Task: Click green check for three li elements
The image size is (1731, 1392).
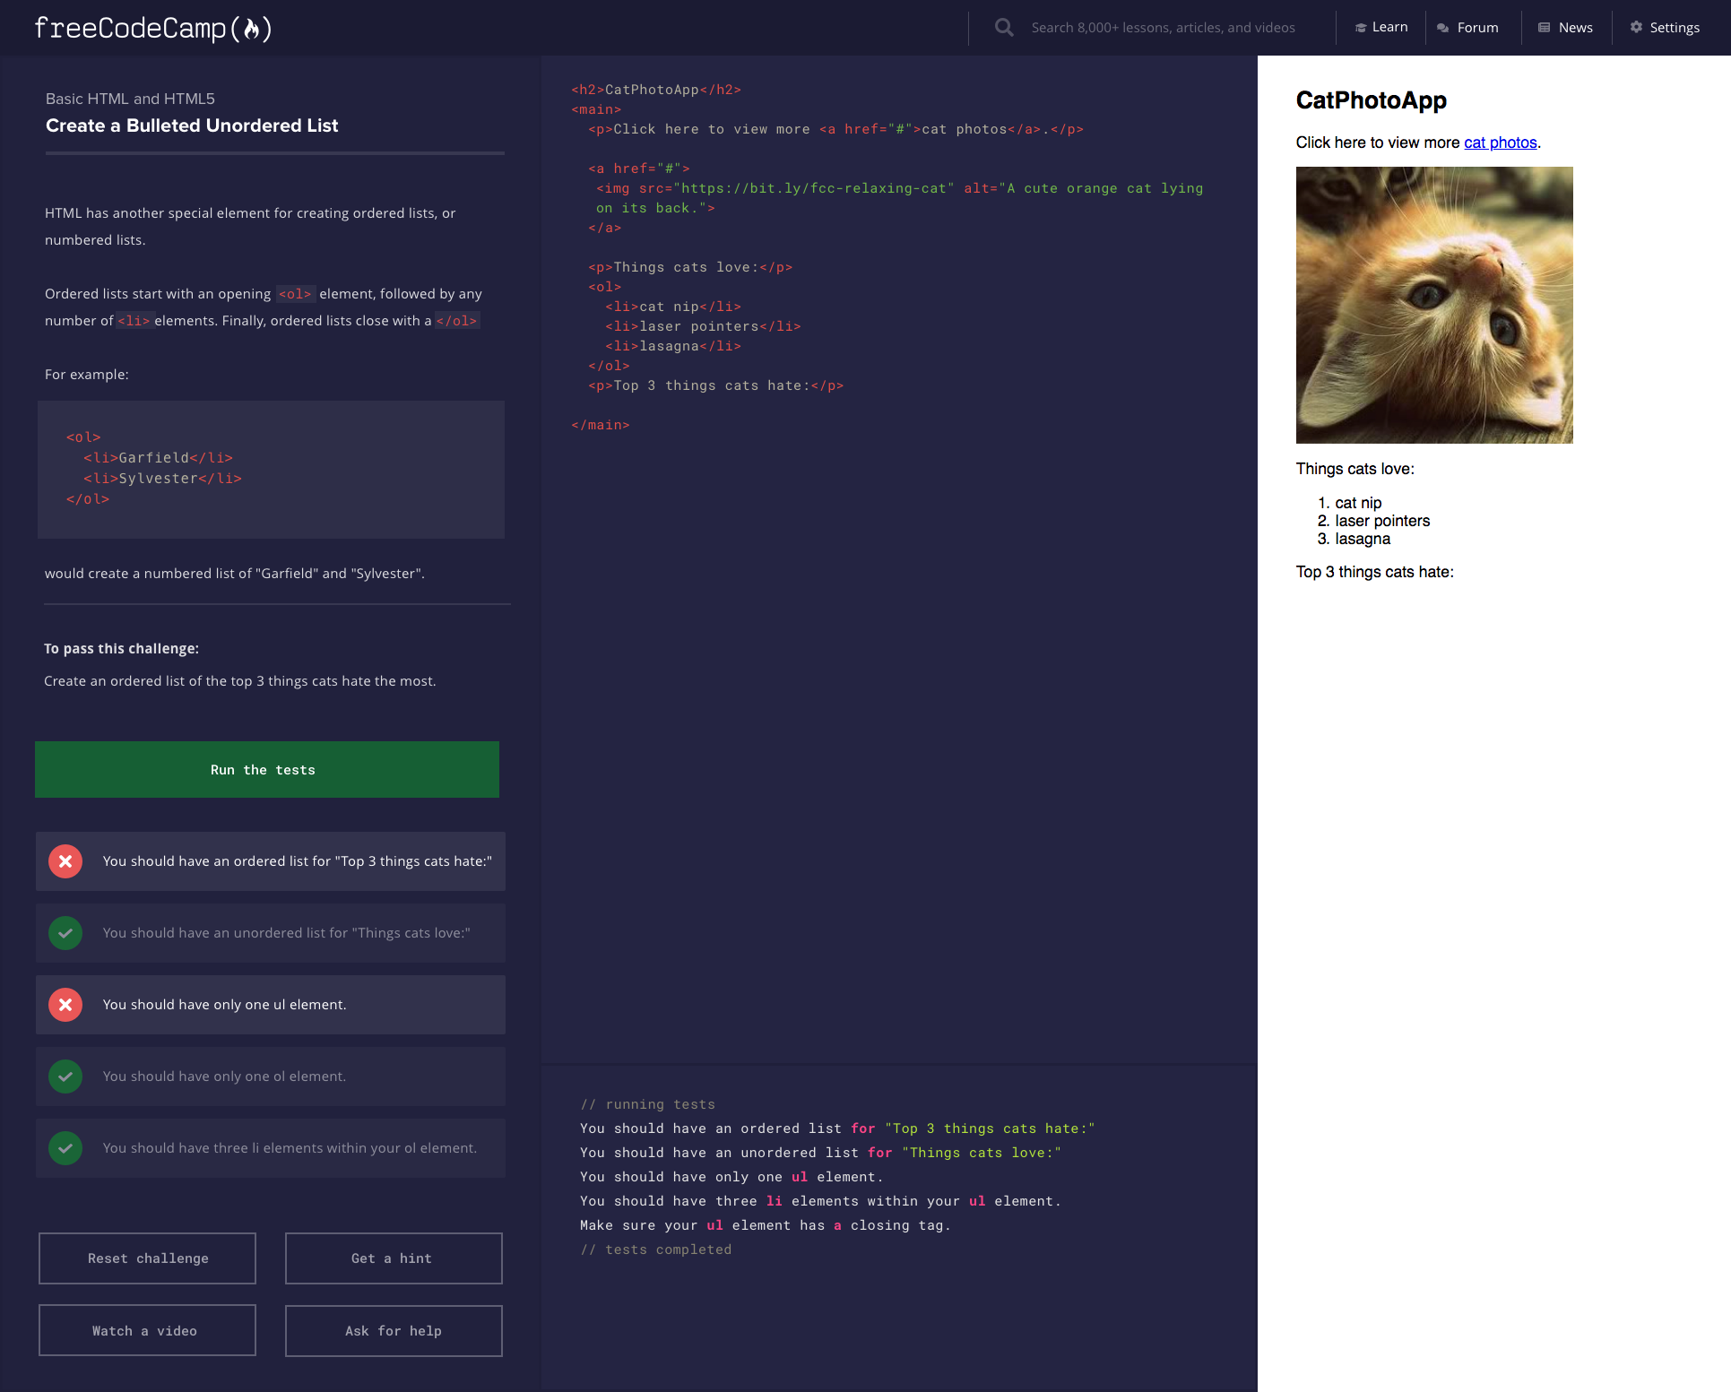Action: [65, 1148]
